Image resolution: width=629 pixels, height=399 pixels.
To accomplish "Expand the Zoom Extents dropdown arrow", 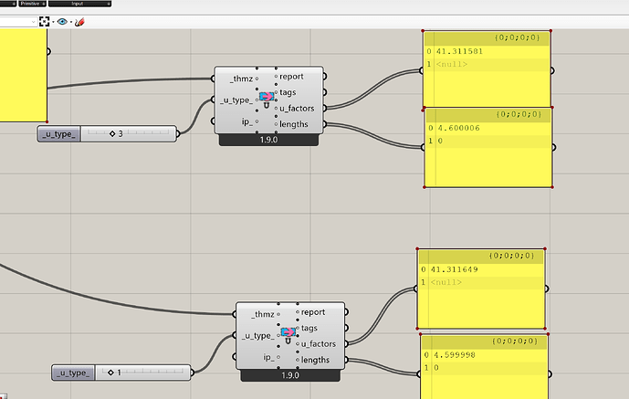I will pyautogui.click(x=52, y=21).
